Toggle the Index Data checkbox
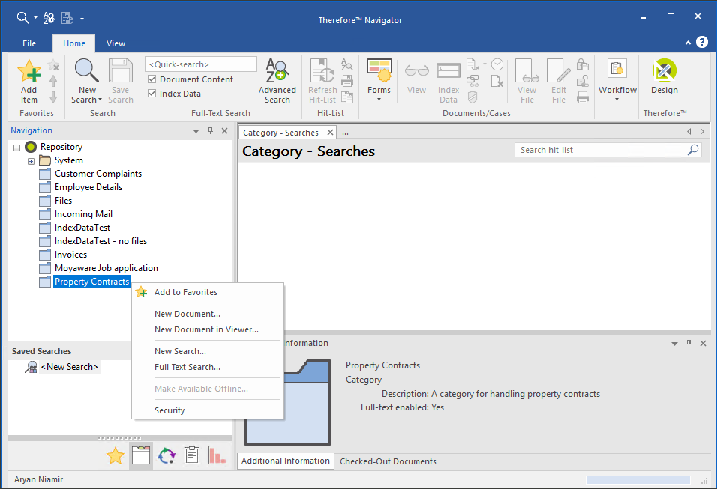The height and width of the screenshot is (489, 717). point(152,94)
